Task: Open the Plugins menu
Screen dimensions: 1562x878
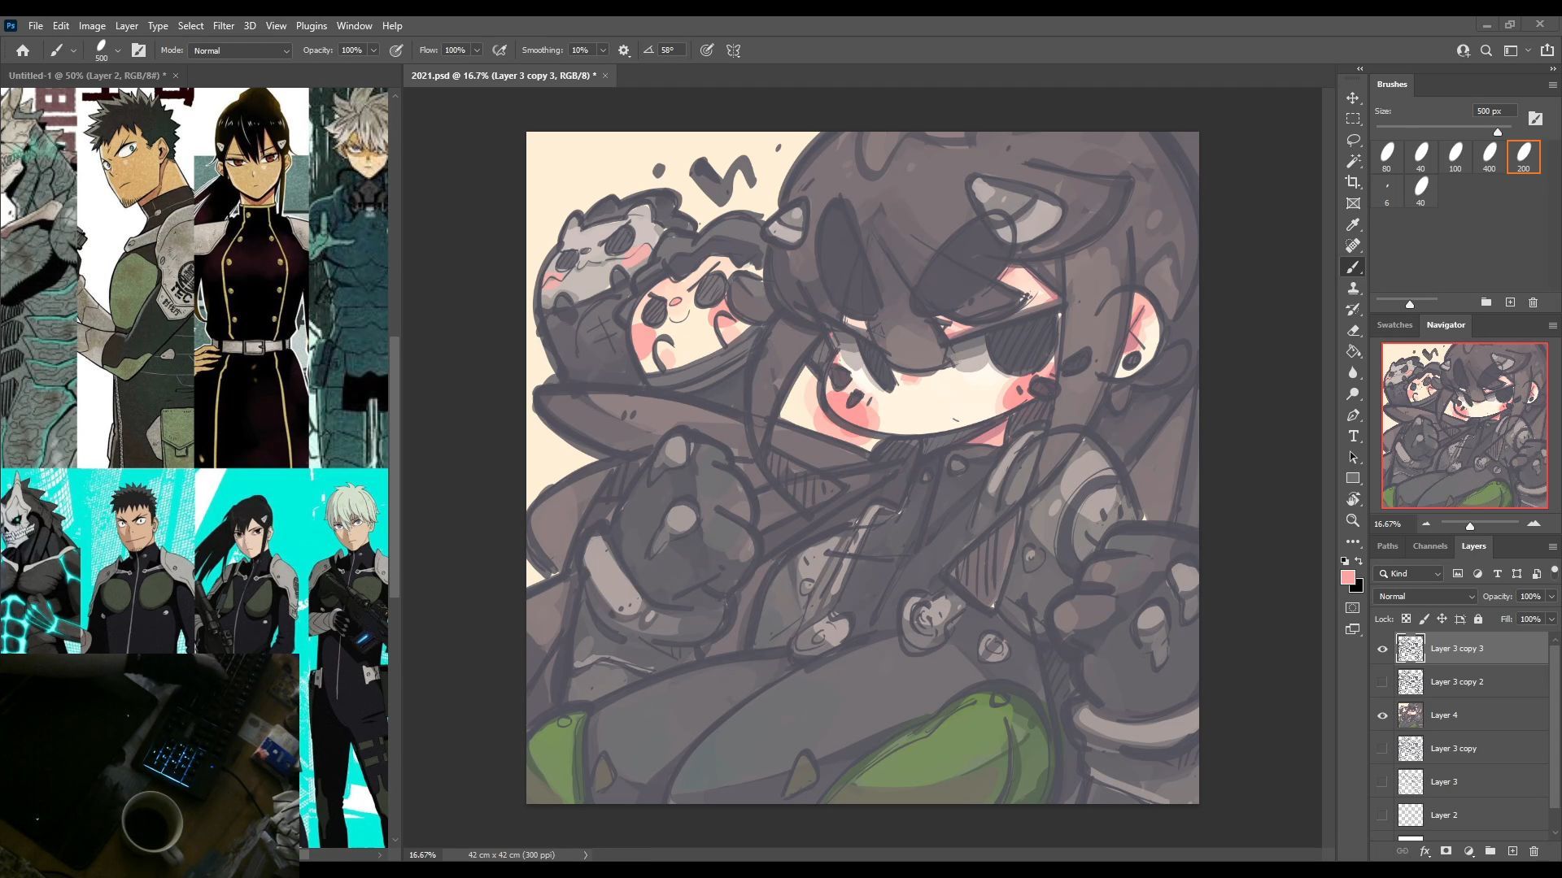Action: point(311,26)
